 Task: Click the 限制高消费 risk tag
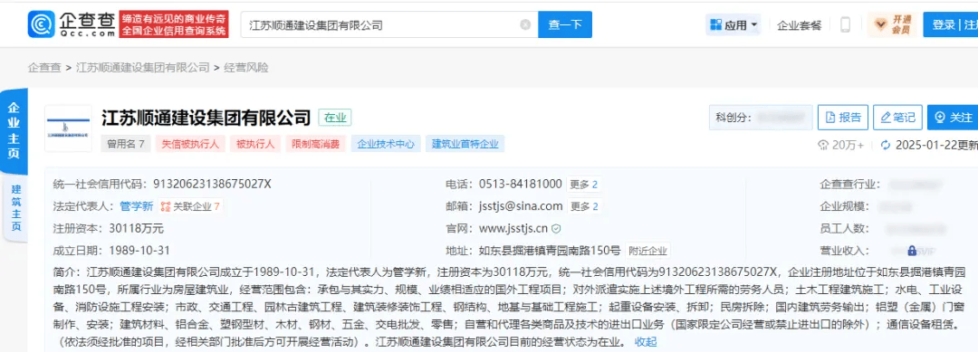click(x=316, y=144)
